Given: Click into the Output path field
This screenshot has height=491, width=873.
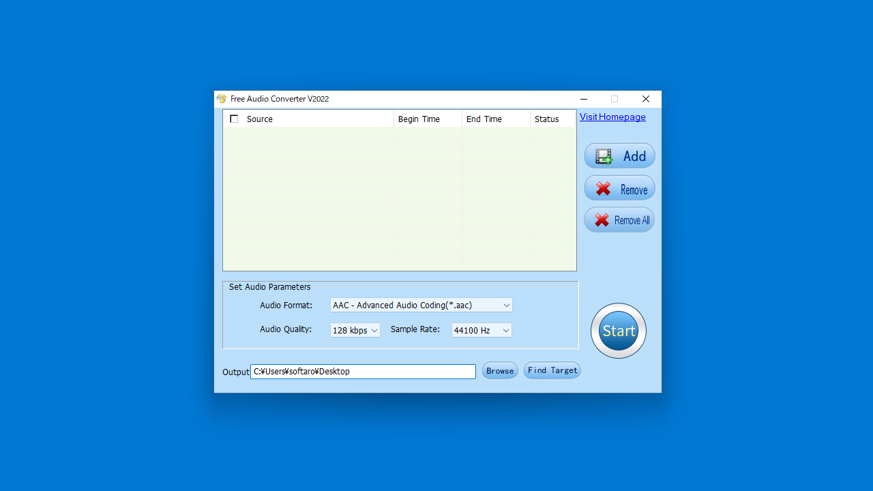Looking at the screenshot, I should tap(363, 372).
